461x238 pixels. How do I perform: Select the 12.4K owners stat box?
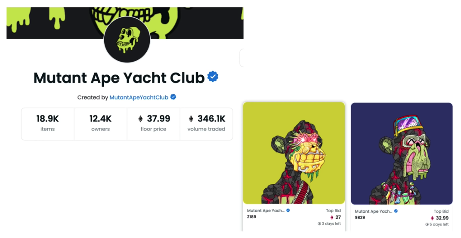point(101,124)
